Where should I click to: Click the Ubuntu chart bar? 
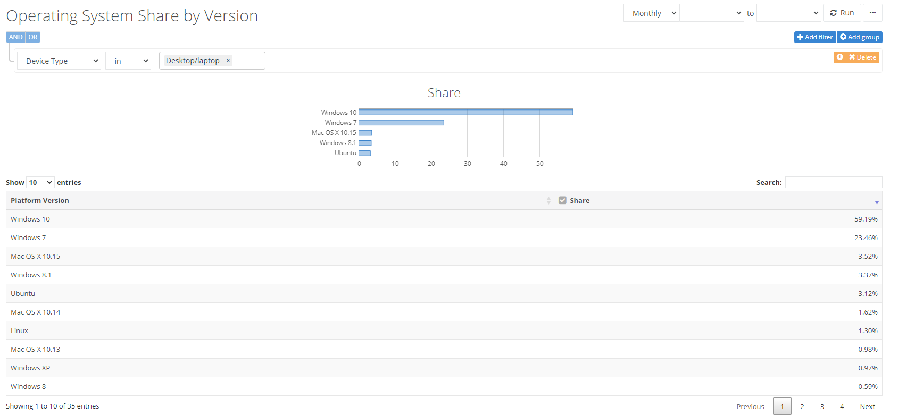[x=365, y=153]
